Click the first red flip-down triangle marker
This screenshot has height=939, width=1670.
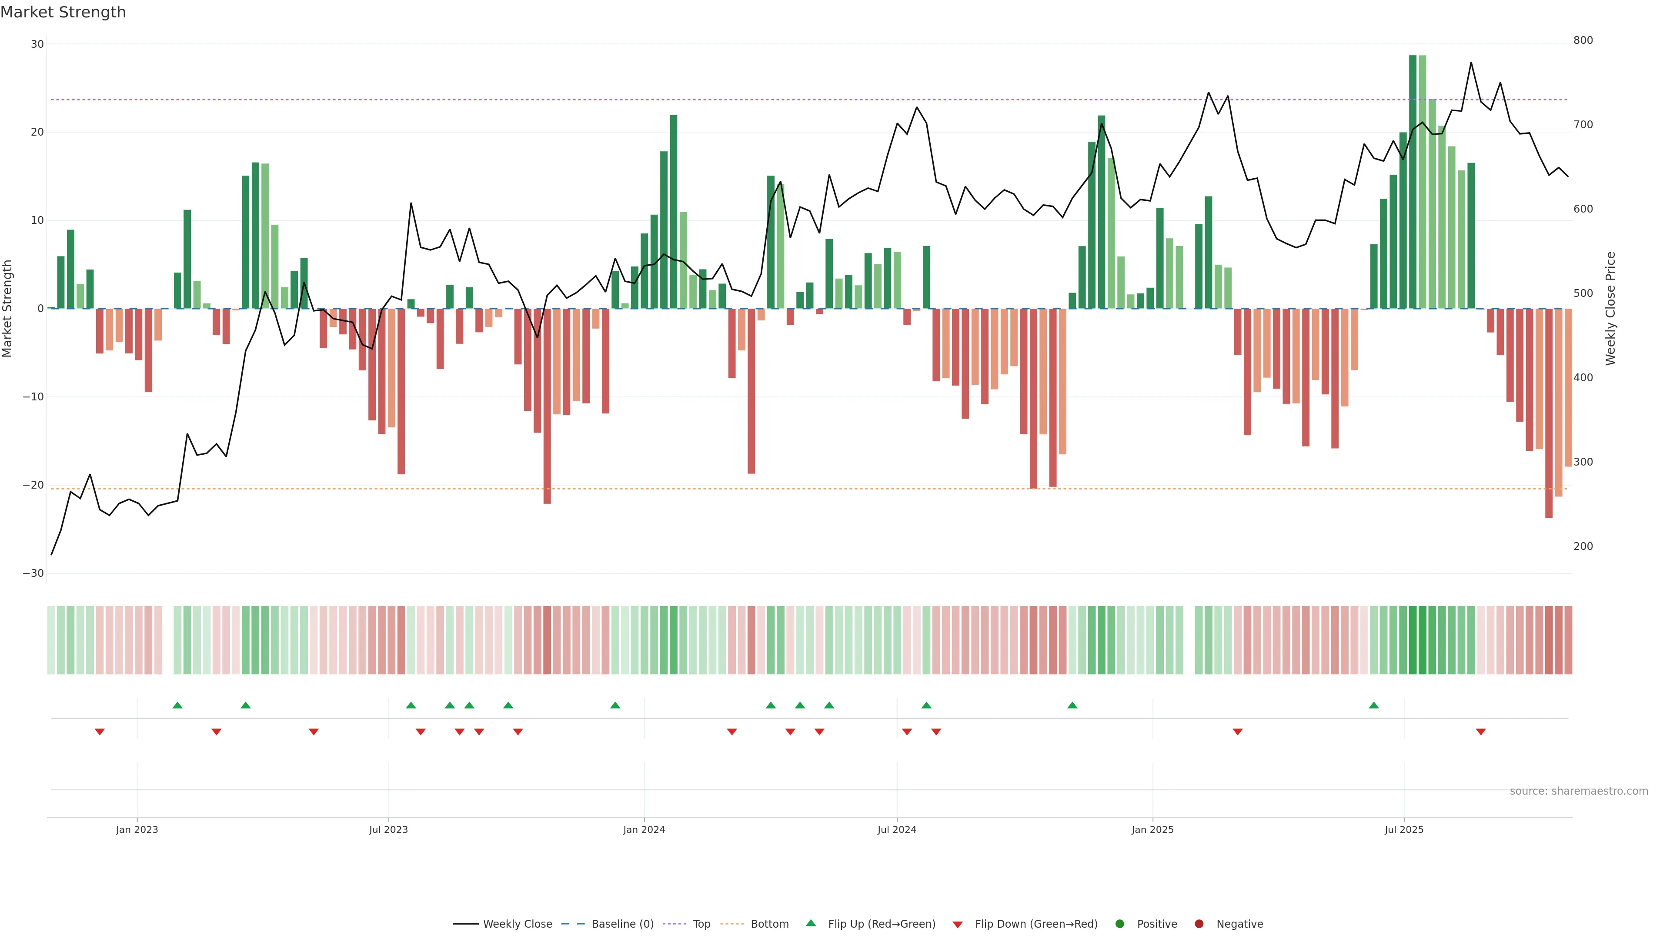[x=100, y=732]
